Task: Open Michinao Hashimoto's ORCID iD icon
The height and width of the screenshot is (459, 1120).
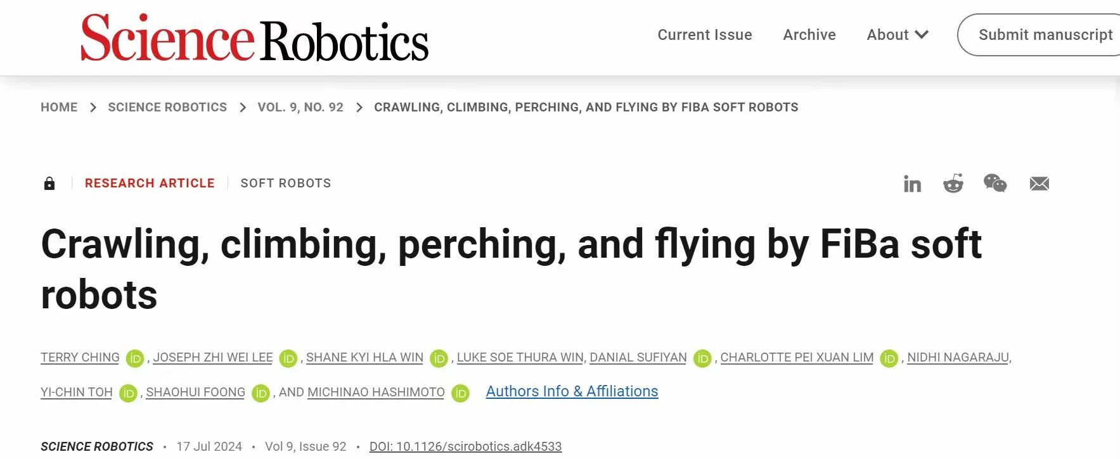Action: point(460,393)
